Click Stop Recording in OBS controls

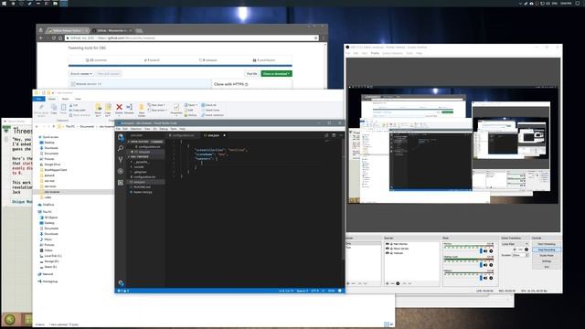click(x=547, y=249)
